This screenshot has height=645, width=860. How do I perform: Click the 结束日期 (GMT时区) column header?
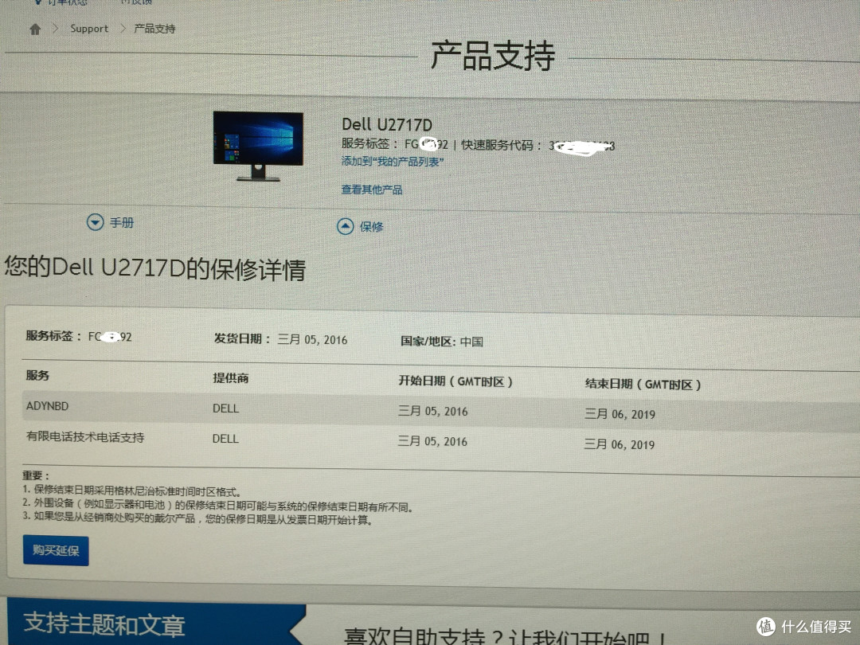[x=643, y=384]
